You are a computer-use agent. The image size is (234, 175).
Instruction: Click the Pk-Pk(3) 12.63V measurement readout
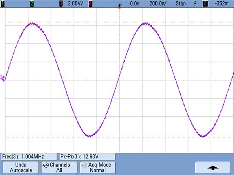point(88,157)
